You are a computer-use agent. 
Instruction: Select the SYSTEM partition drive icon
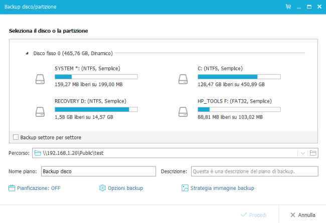point(40,79)
